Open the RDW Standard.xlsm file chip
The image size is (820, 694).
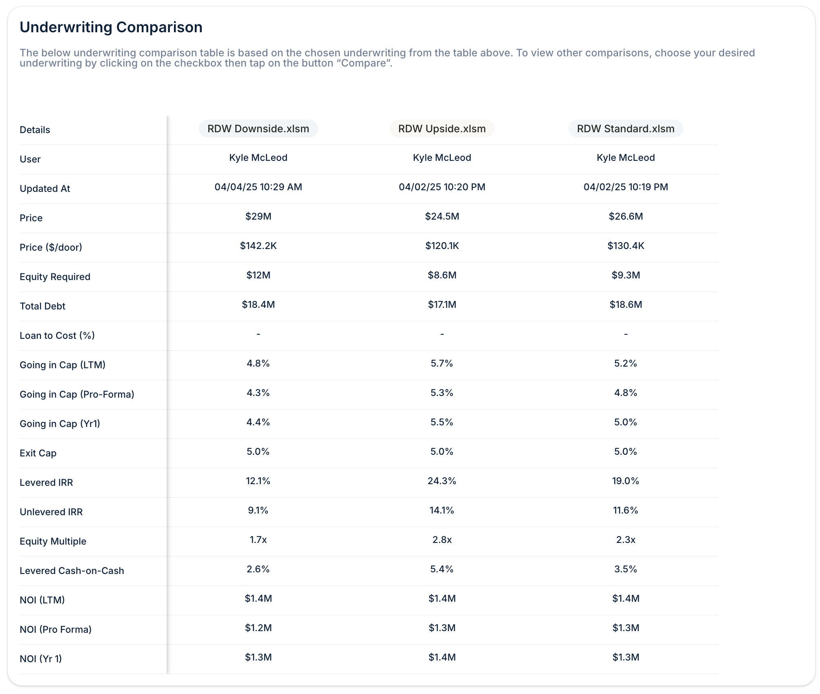pos(626,129)
